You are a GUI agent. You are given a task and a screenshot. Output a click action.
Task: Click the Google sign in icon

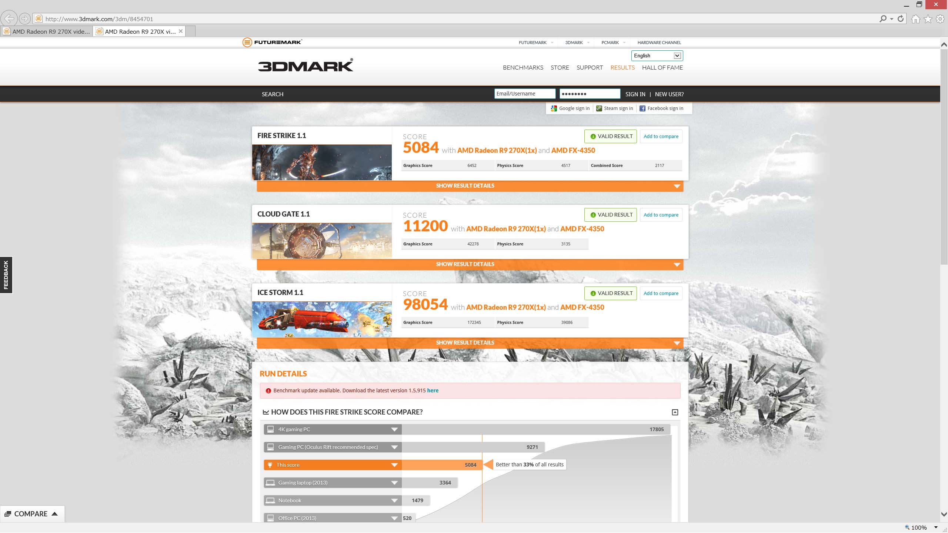(x=554, y=108)
